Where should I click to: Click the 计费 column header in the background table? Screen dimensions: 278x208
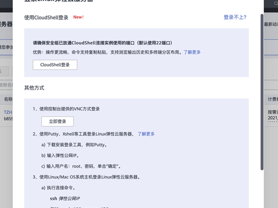tap(273, 99)
